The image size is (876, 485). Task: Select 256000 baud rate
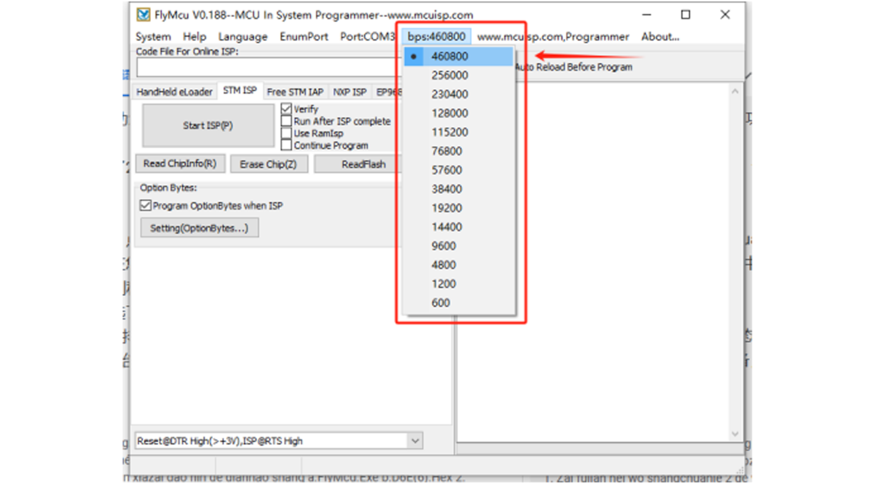tap(459, 75)
